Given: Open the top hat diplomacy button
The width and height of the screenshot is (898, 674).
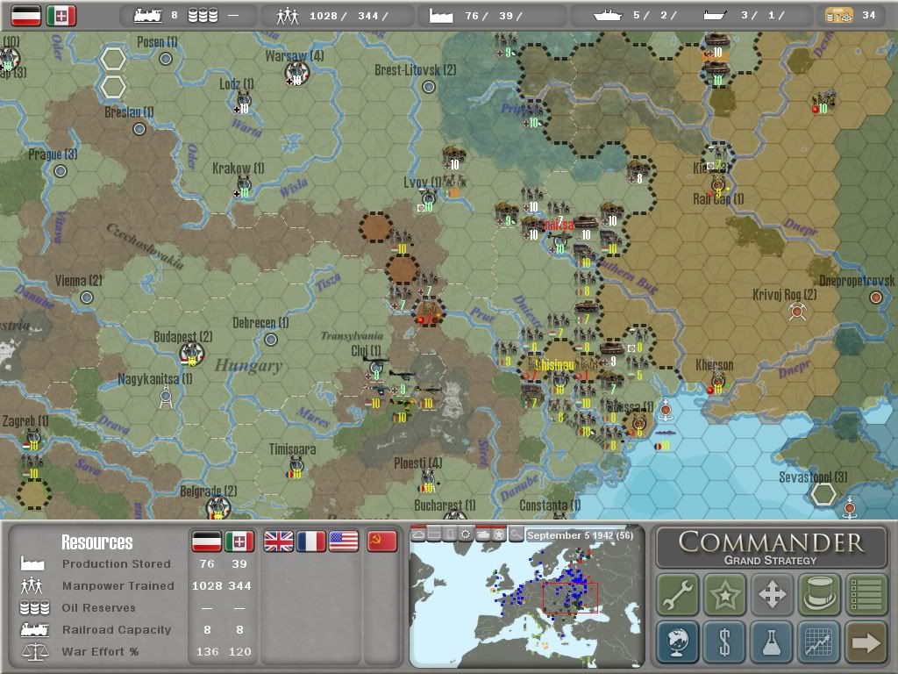Looking at the screenshot, I should 819,594.
